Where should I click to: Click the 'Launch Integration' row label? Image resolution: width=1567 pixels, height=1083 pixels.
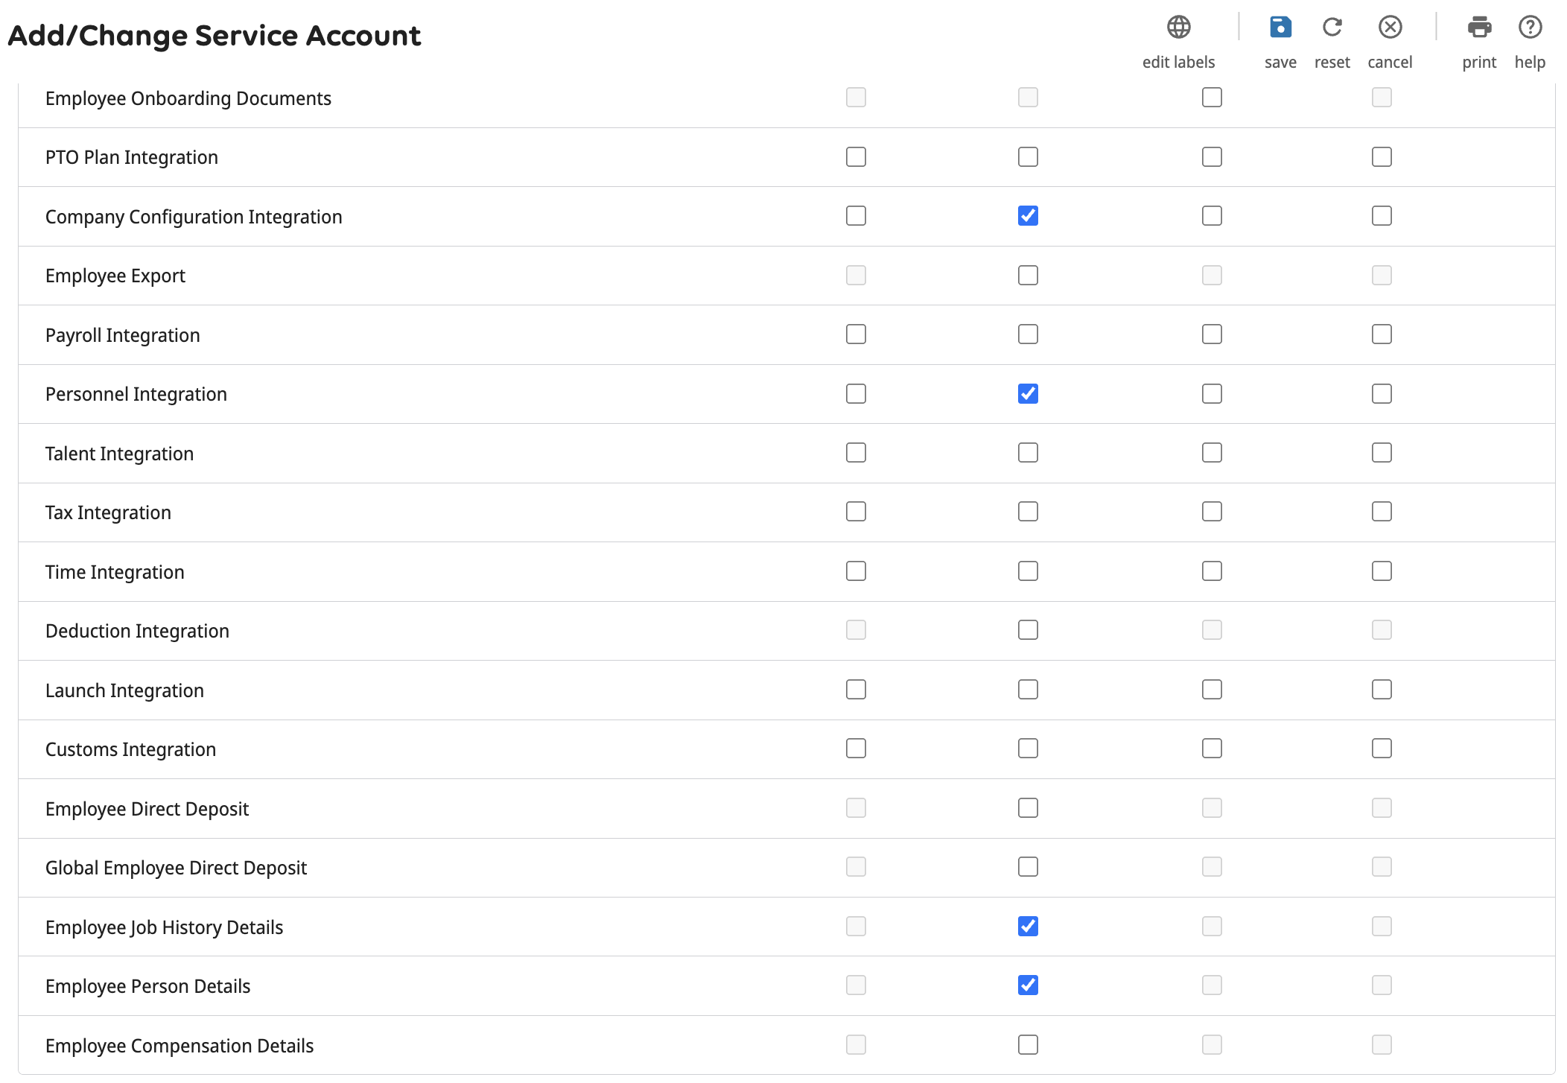point(124,690)
